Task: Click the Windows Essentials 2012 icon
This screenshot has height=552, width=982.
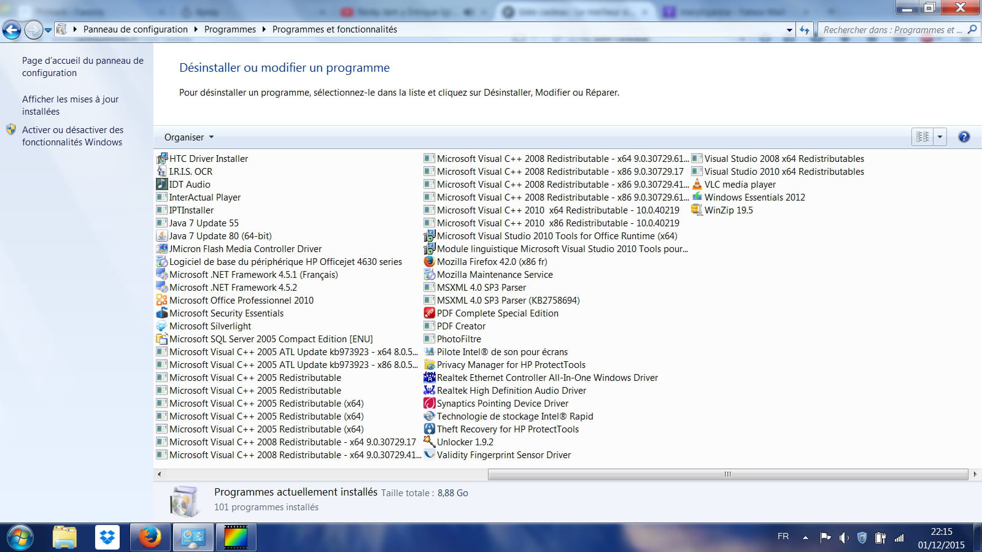Action: tap(697, 197)
